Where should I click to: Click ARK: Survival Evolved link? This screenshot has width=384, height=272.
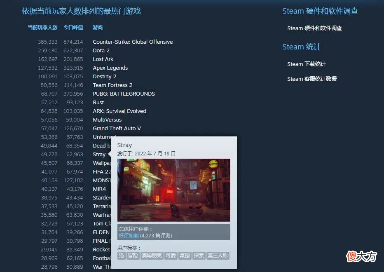[119, 111]
